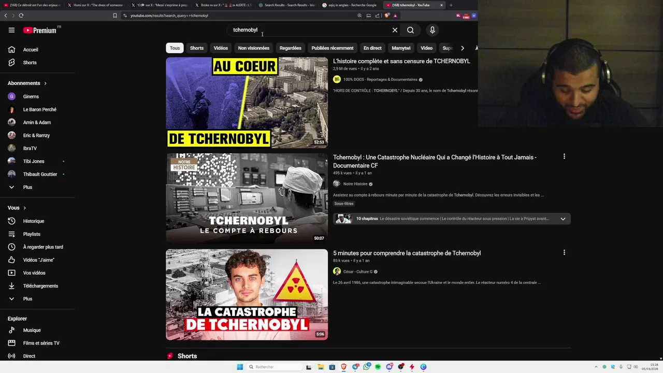
Task: Switch to the Humi sur X tab
Action: coord(96,5)
